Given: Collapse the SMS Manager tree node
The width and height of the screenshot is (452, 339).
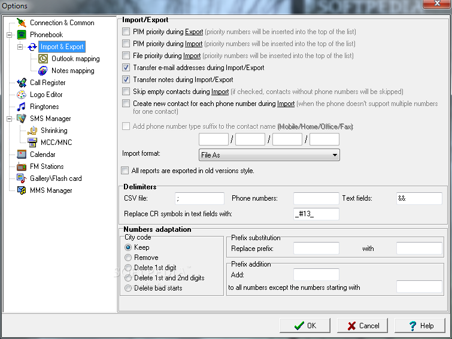Looking at the screenshot, I should coord(9,119).
